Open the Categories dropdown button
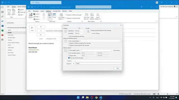 pos(70,64)
